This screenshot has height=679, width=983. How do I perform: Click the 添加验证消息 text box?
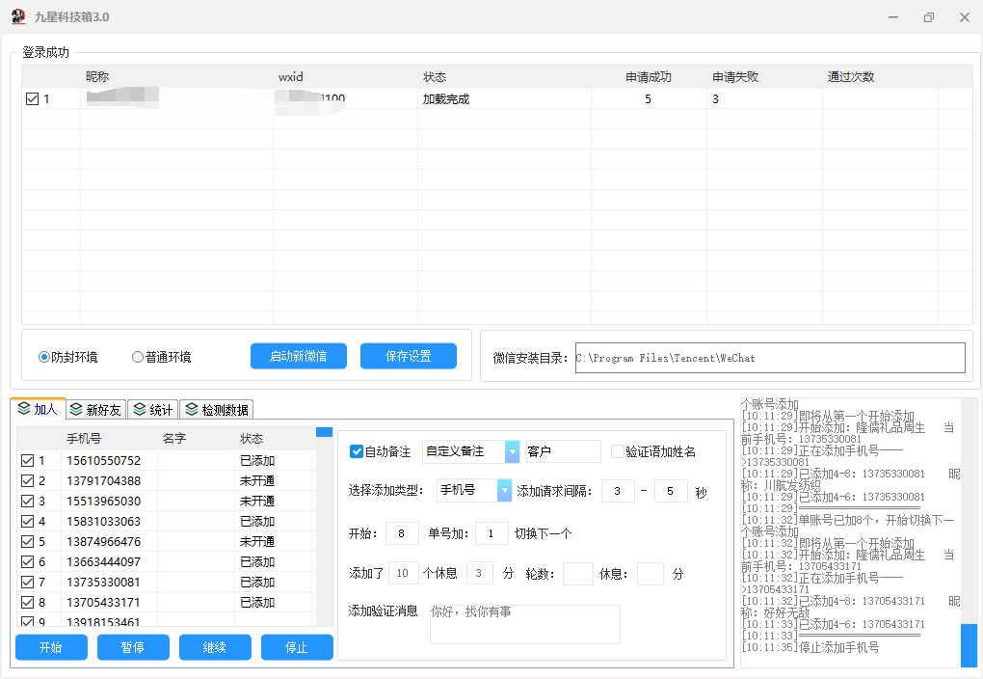tap(524, 624)
